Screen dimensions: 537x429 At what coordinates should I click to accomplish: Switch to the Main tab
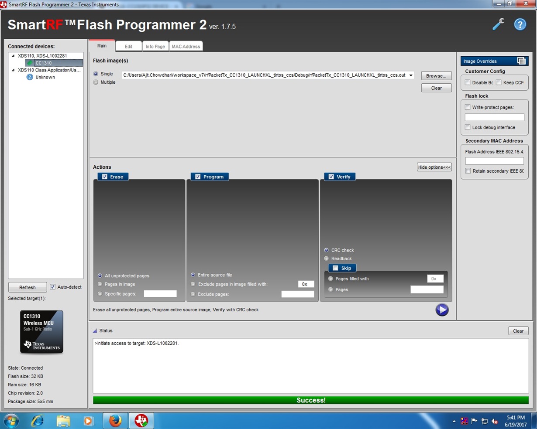(x=102, y=46)
